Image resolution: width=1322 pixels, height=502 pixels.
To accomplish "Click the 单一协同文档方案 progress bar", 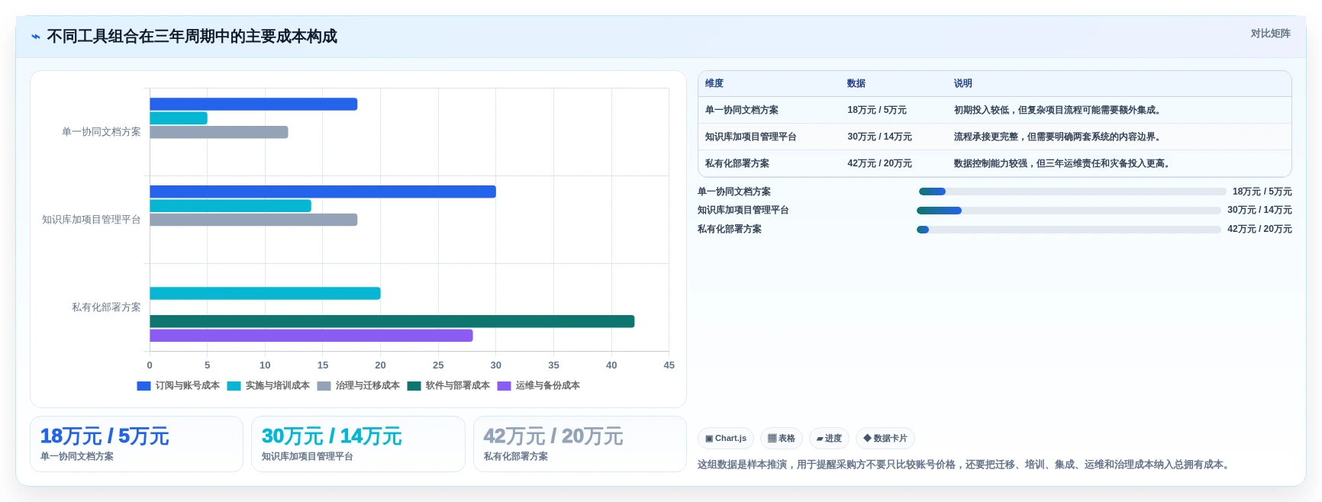I will pos(1072,191).
